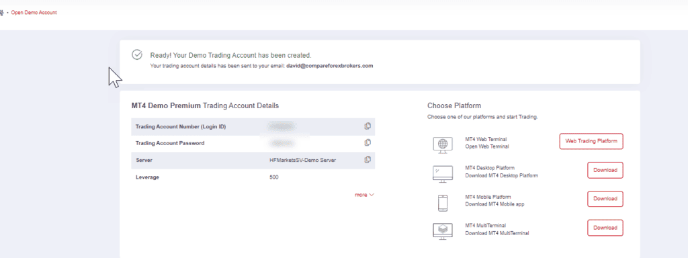
Task: Download the MT4 Desktop Platform
Action: click(605, 170)
